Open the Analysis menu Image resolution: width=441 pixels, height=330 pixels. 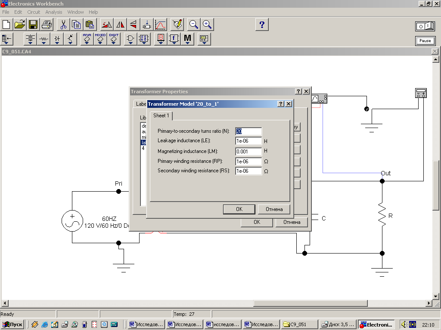click(54, 12)
